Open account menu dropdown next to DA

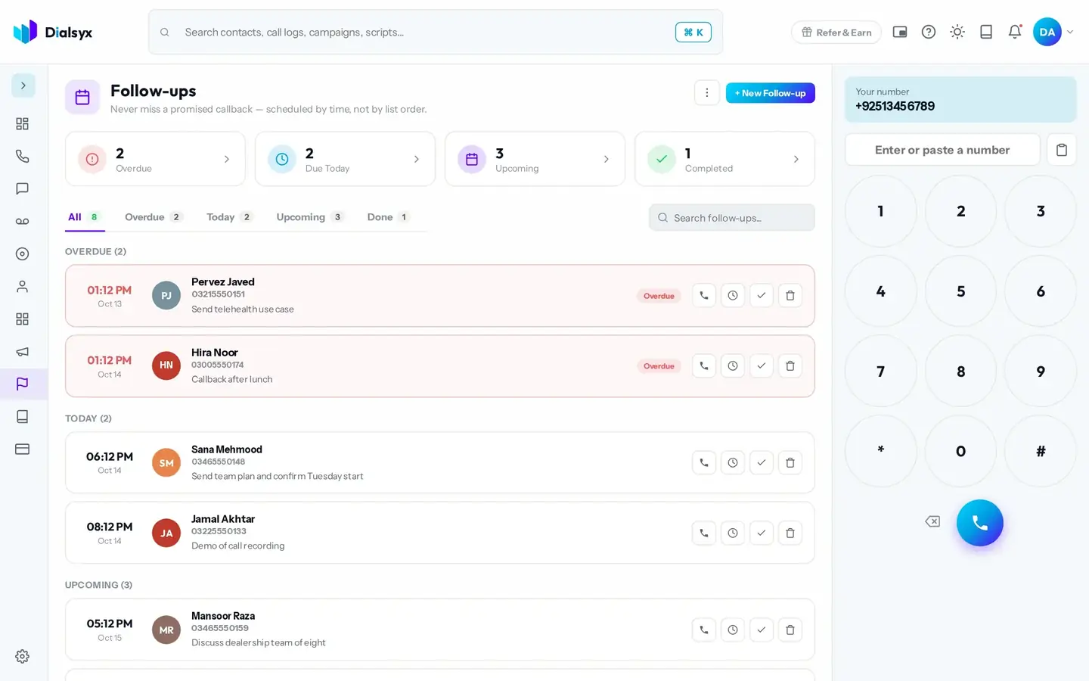1070,32
